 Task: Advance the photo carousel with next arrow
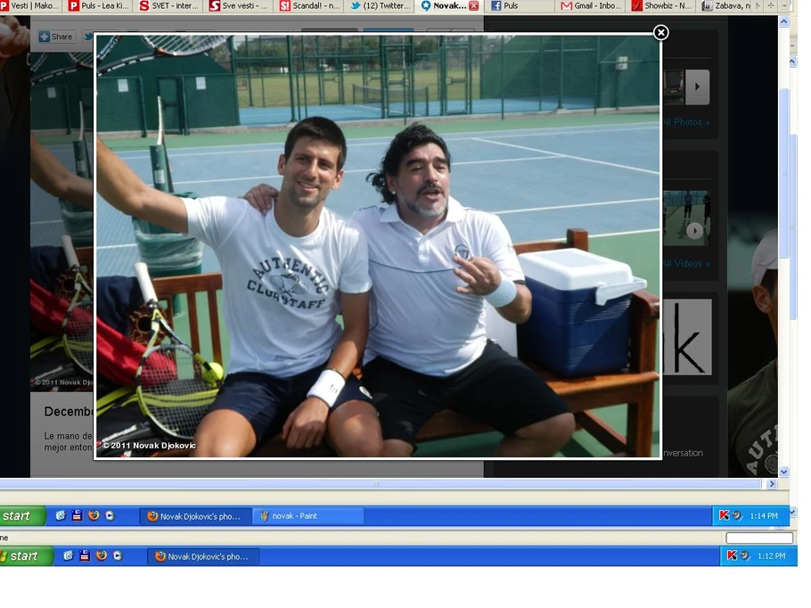point(697,86)
